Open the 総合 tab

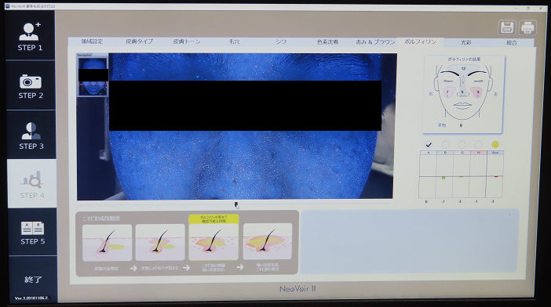[512, 43]
